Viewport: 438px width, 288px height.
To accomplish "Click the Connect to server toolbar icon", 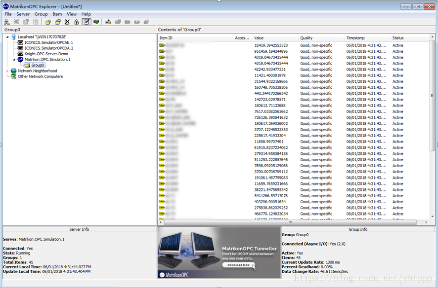I will [7, 22].
